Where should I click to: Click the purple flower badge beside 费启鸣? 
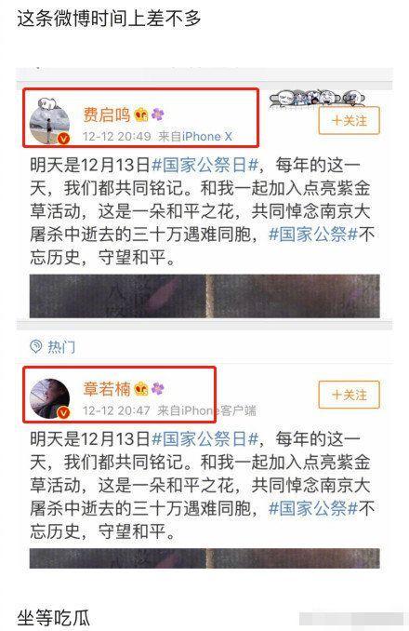(158, 114)
